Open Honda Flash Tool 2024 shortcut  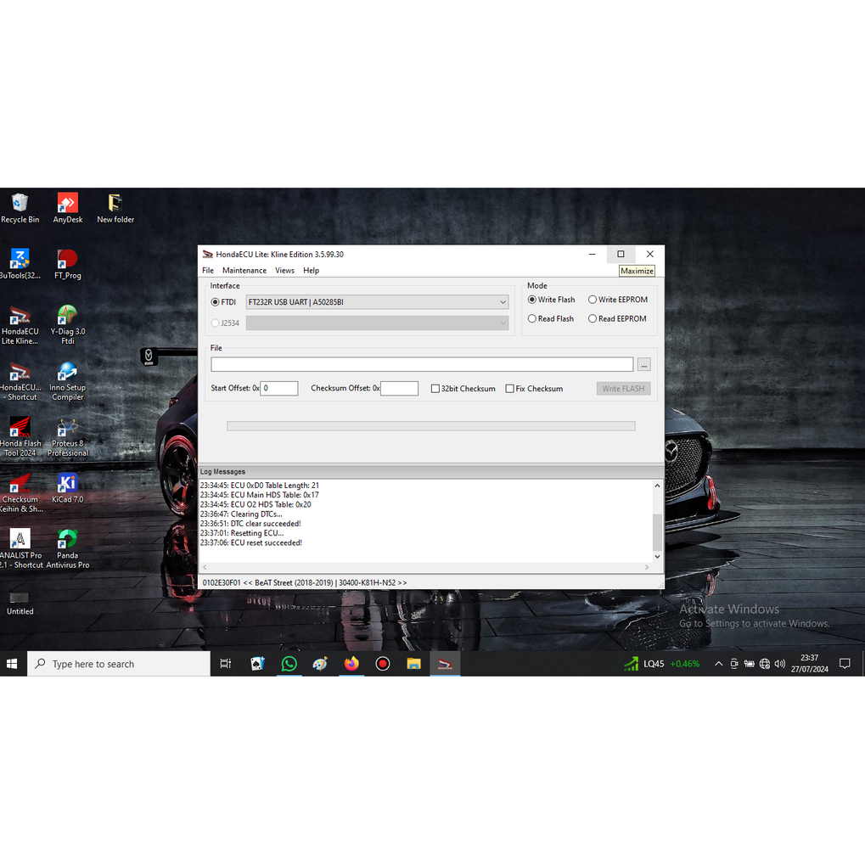(x=20, y=437)
